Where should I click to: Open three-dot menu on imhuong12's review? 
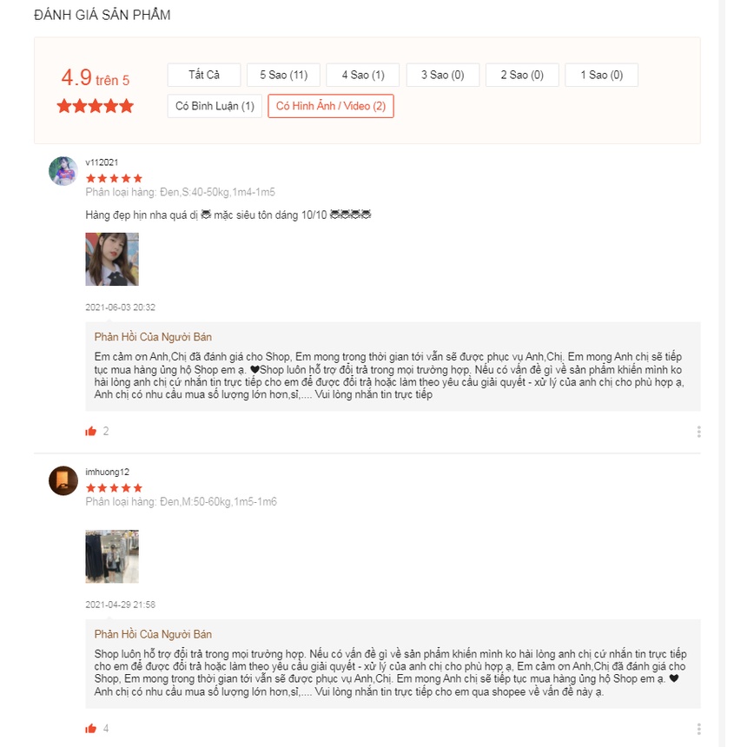pyautogui.click(x=698, y=729)
